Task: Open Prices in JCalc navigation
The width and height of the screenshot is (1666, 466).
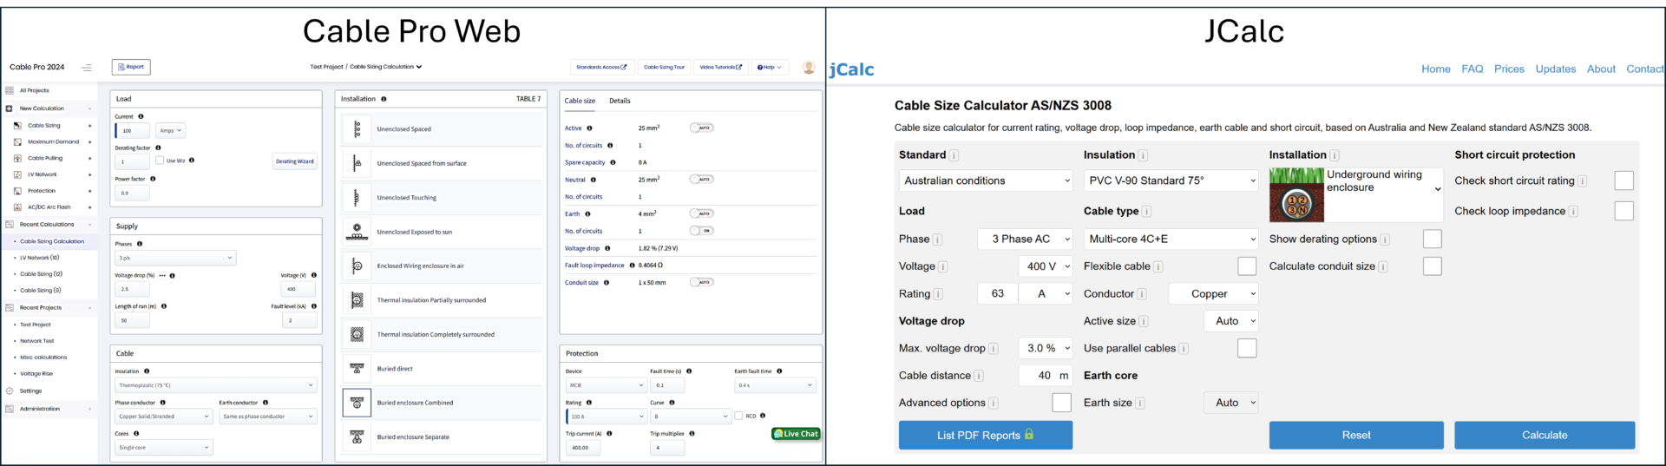Action: coord(1509,69)
